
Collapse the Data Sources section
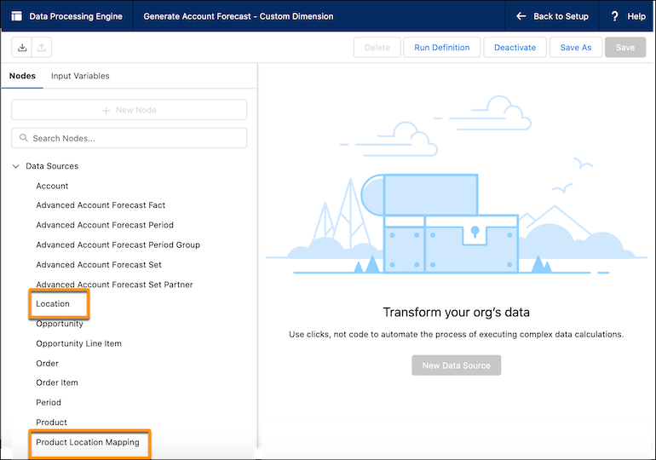[16, 166]
